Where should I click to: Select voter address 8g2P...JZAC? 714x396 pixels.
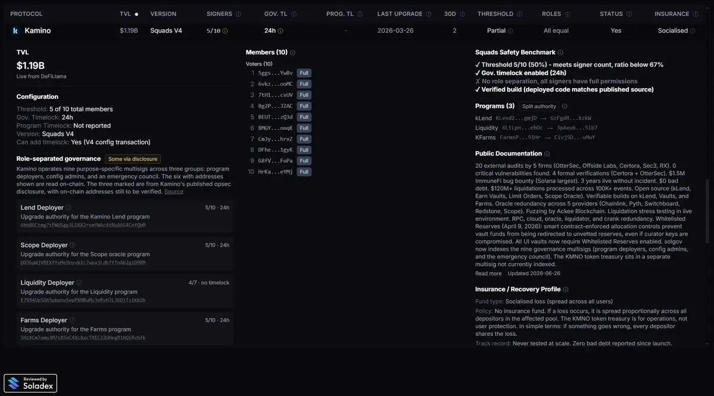pos(275,106)
